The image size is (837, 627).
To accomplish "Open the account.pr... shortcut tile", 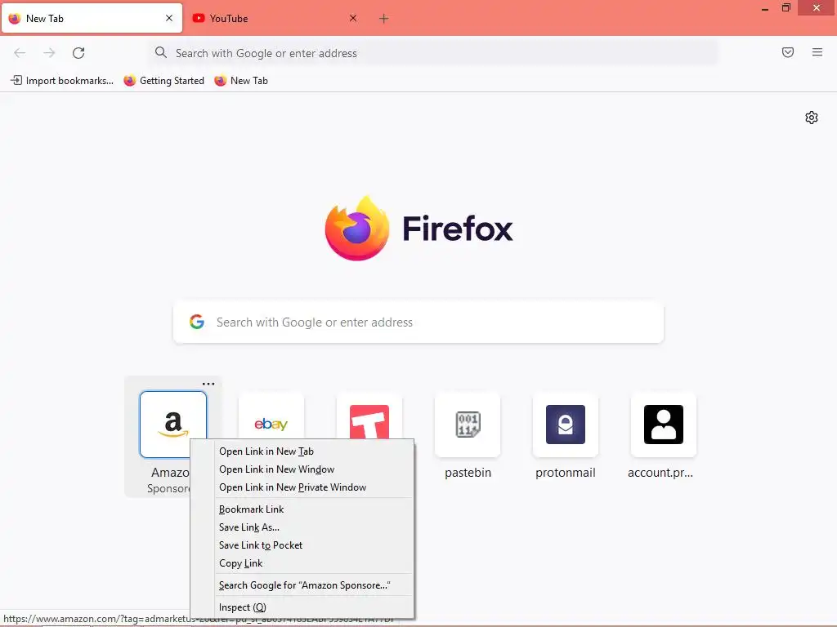I will coord(664,425).
